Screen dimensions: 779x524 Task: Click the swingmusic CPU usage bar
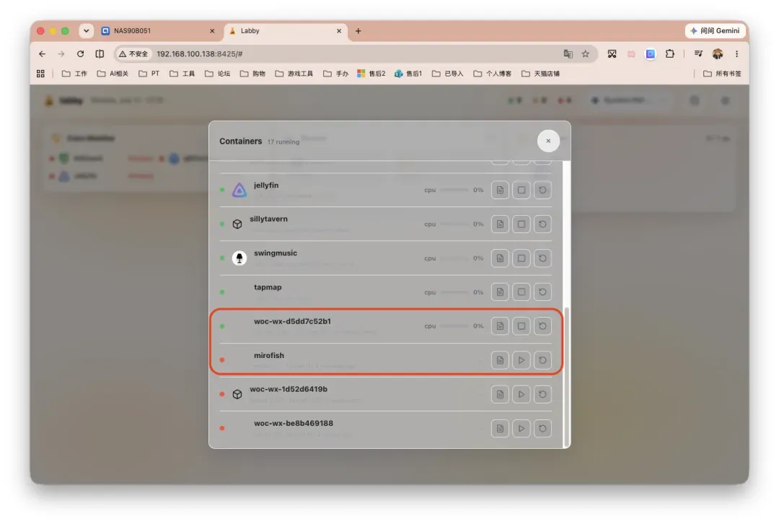[x=454, y=258]
